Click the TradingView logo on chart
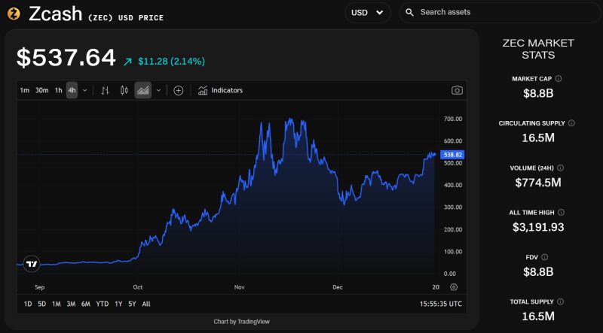 (32, 263)
